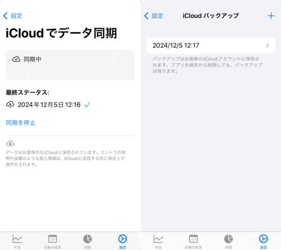Image resolution: width=281 pixels, height=250 pixels.
Task: Open 日毎の収支 tab on right backup screen
Action: pos(193,242)
